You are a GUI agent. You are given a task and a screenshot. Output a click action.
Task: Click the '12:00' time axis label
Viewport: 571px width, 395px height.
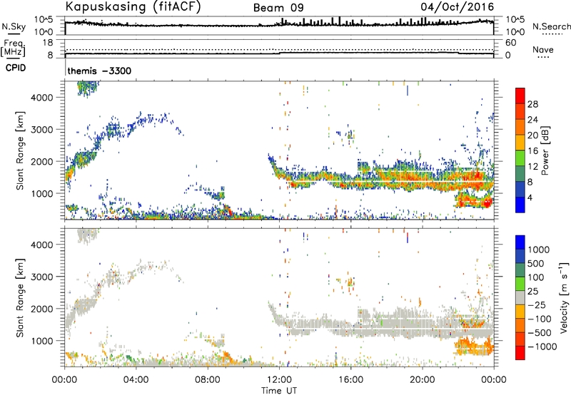pyautogui.click(x=279, y=380)
